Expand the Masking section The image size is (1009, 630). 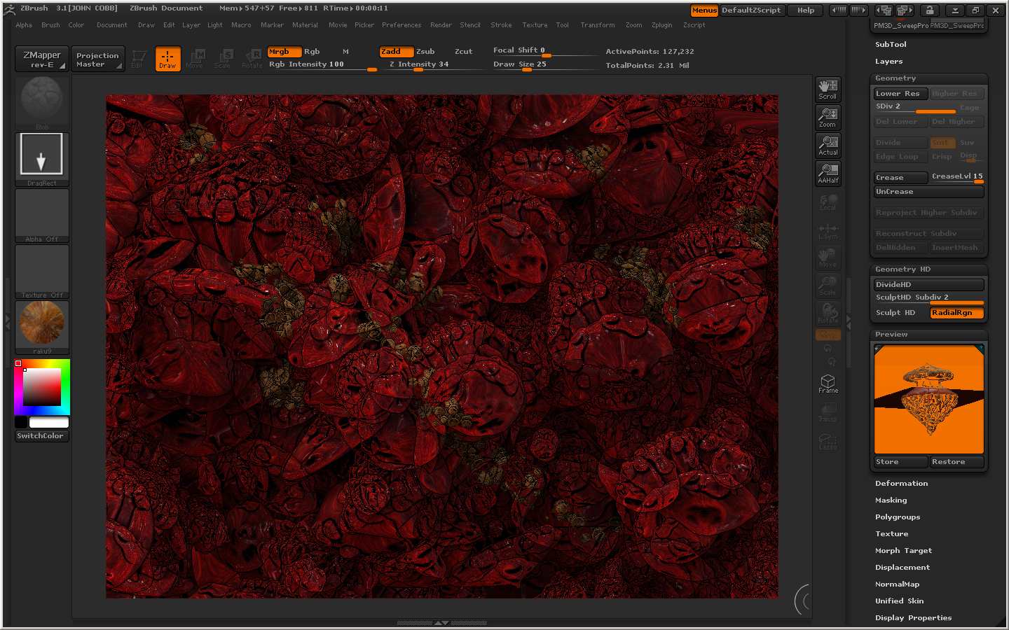click(891, 500)
